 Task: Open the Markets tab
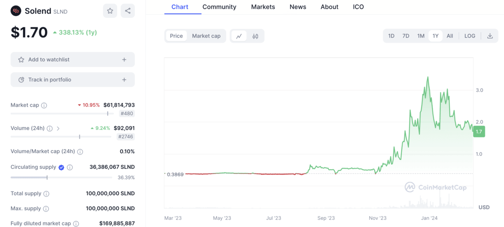pos(263,7)
